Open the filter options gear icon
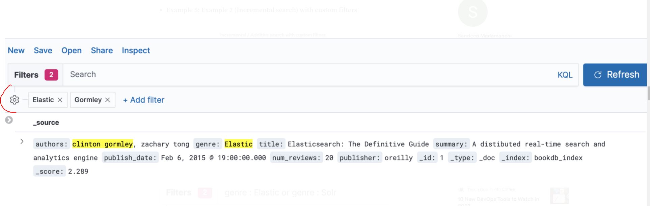 tap(15, 100)
